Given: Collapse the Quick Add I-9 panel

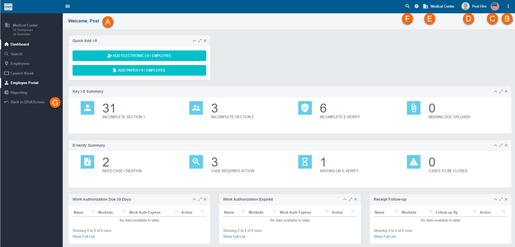Looking at the screenshot, I should coord(194,41).
